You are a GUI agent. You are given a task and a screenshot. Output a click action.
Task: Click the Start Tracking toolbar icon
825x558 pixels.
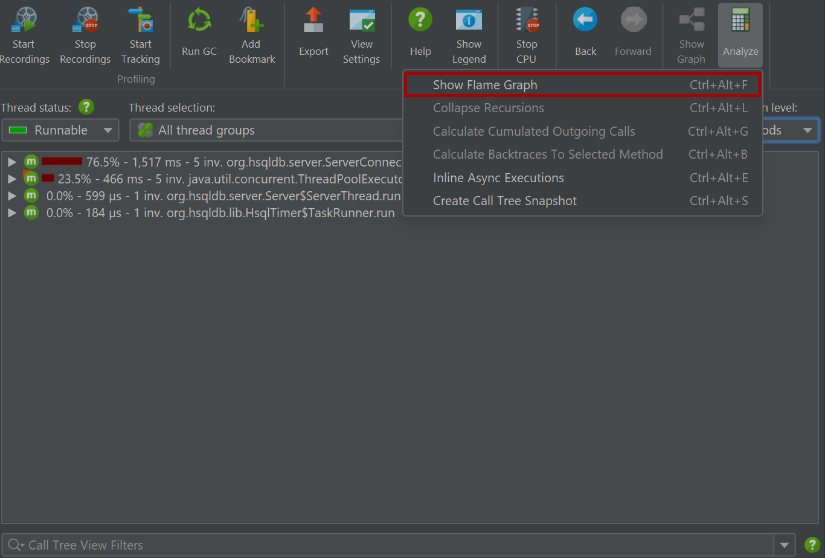click(x=141, y=21)
